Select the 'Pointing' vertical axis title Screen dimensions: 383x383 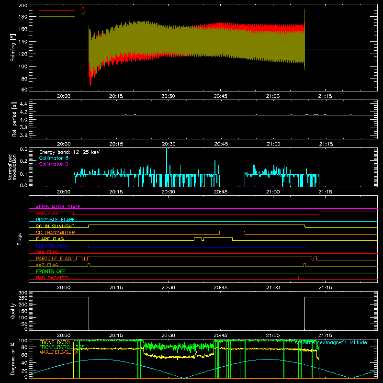click(13, 47)
